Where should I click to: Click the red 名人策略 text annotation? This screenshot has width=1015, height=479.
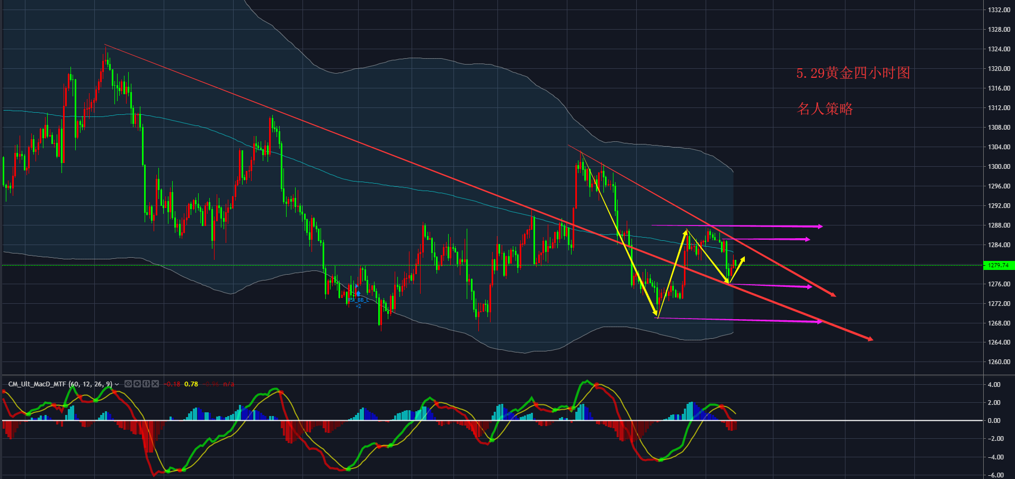[825, 109]
